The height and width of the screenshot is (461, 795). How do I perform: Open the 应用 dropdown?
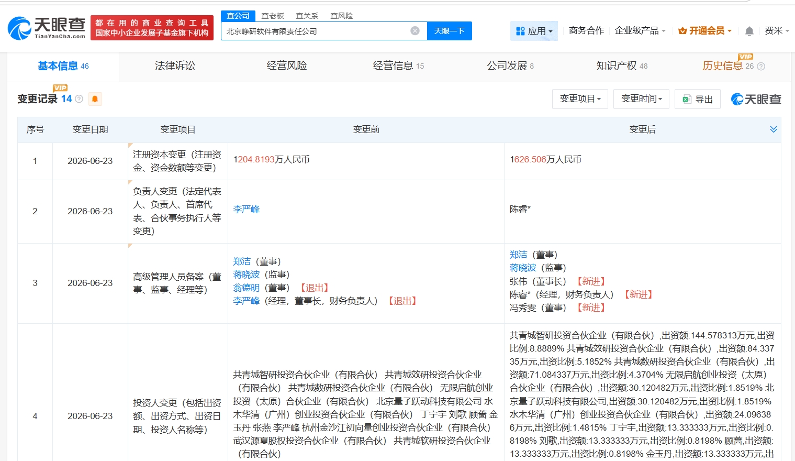(x=534, y=31)
